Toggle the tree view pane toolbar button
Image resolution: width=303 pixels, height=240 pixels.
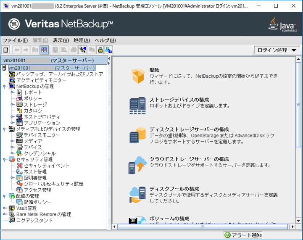[x=44, y=50]
